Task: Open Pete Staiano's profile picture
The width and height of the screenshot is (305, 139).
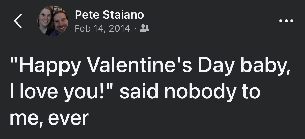Action: click(x=53, y=21)
